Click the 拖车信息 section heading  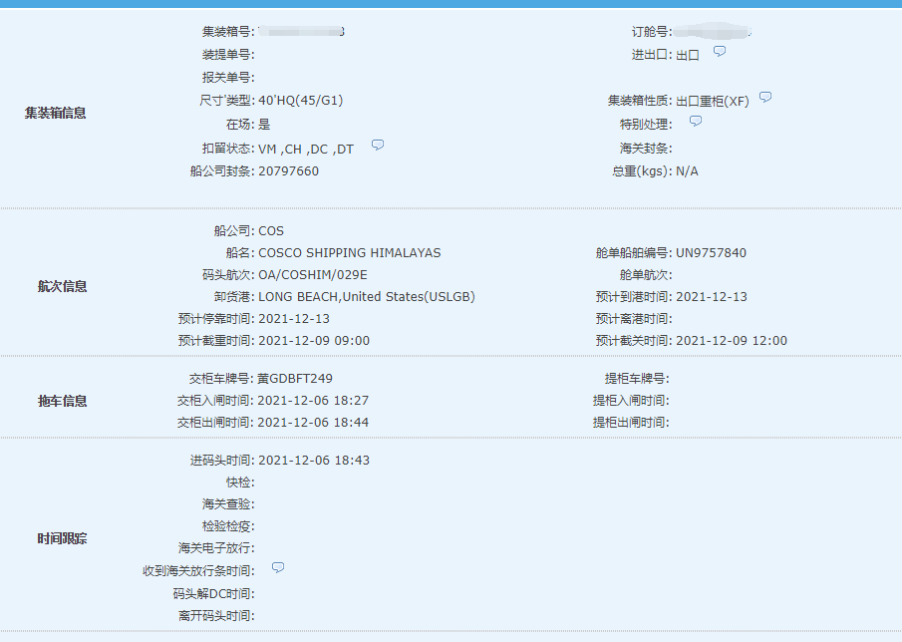coord(63,401)
